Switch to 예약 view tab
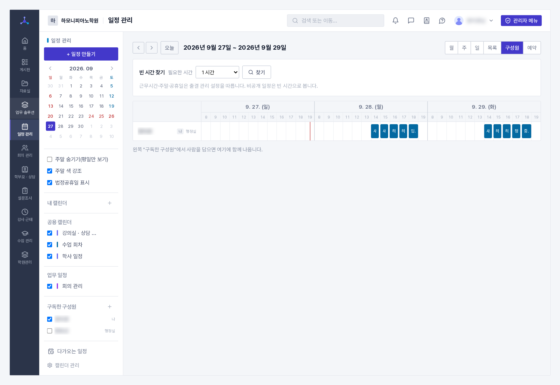Image resolution: width=560 pixels, height=385 pixels. pos(532,48)
